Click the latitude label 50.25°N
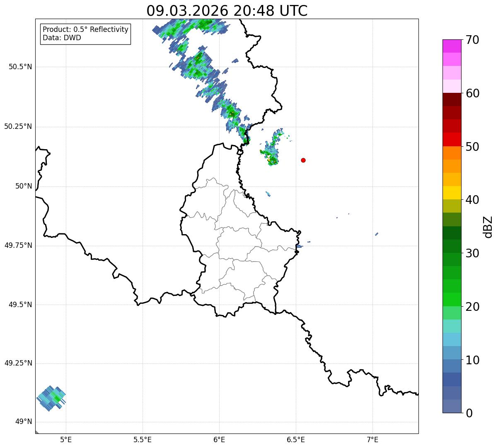 (x=18, y=127)
